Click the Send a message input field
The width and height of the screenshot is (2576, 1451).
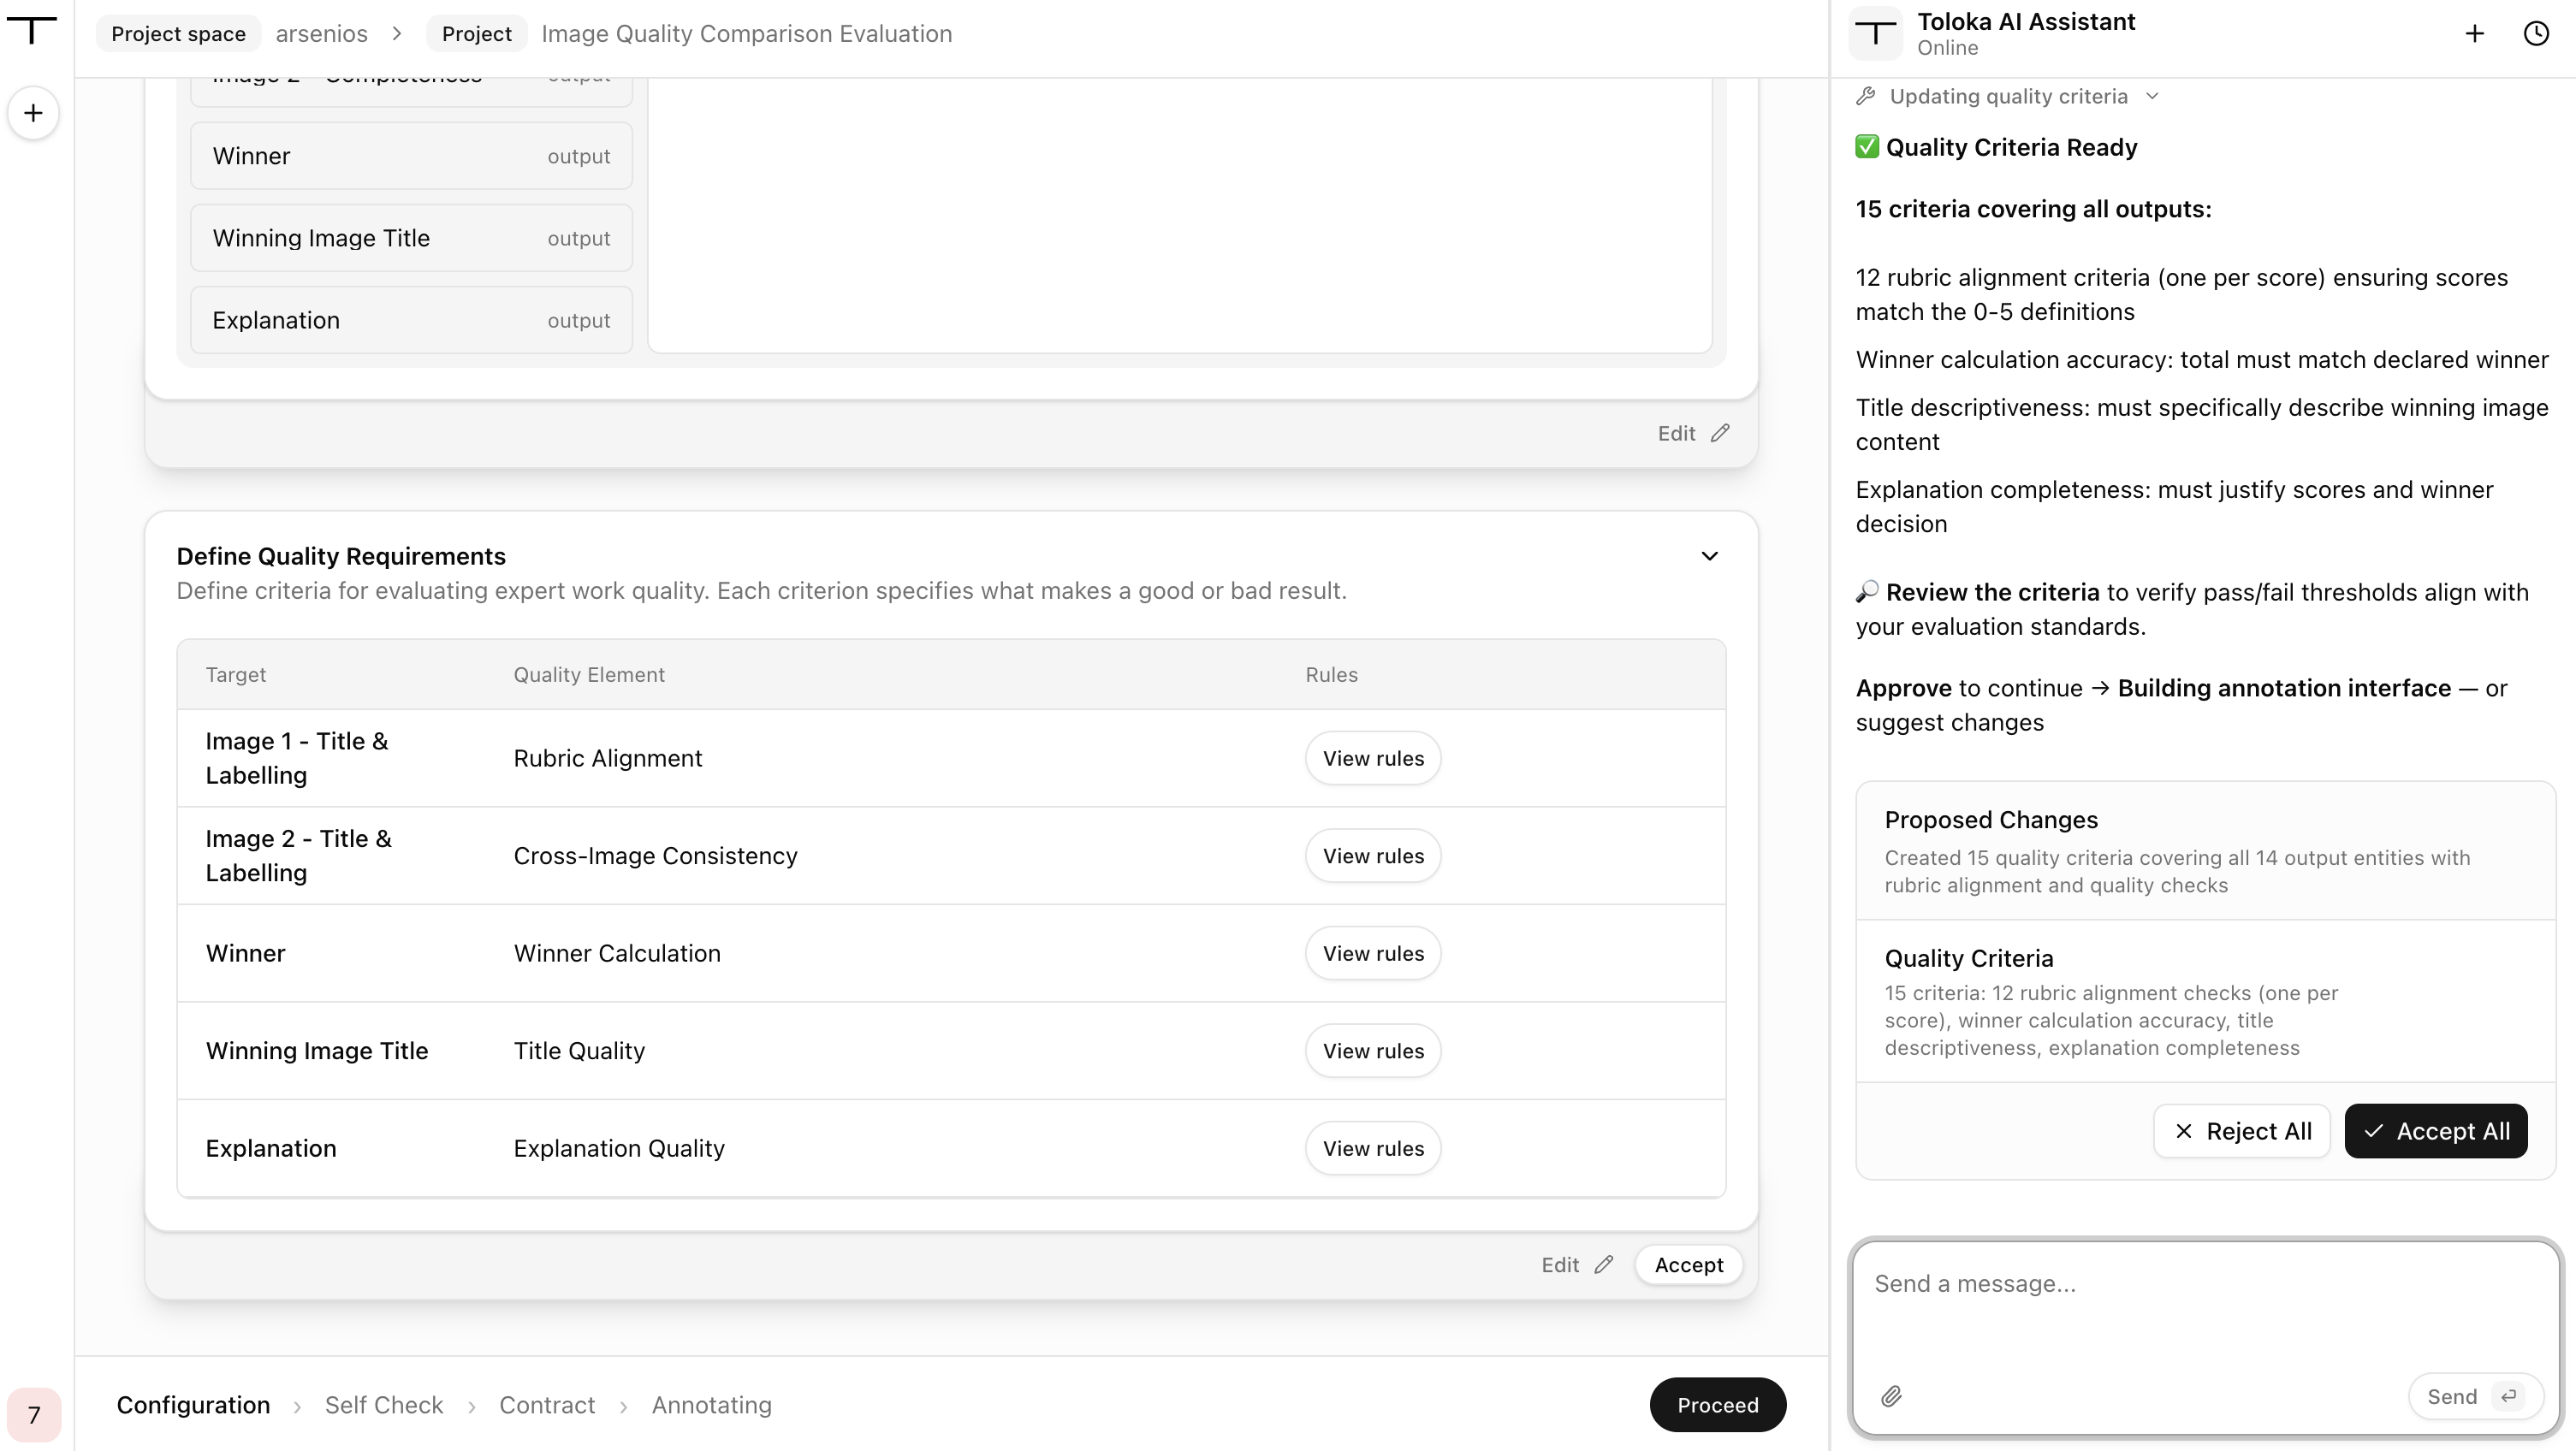2205,1310
